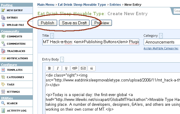Go to Entries in the sidebar
The image size is (180, 114).
16,18
